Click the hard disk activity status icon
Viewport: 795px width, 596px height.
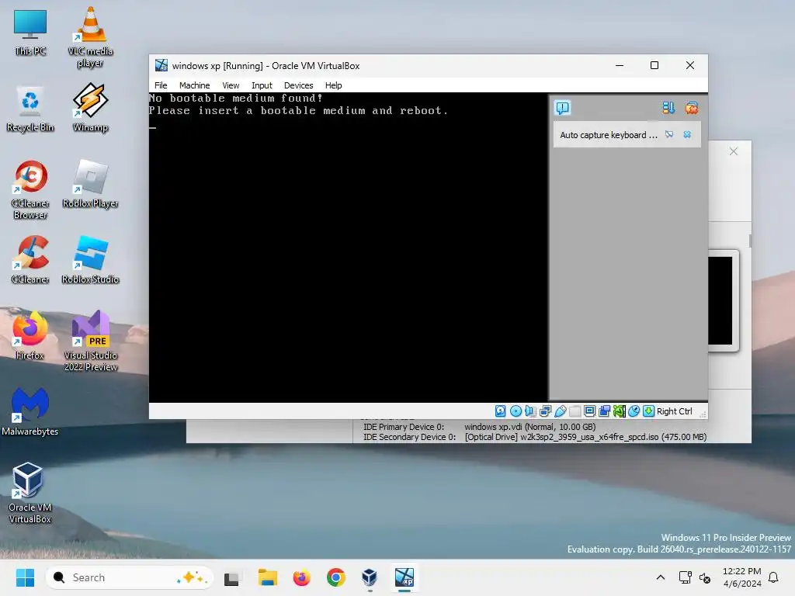coord(501,411)
